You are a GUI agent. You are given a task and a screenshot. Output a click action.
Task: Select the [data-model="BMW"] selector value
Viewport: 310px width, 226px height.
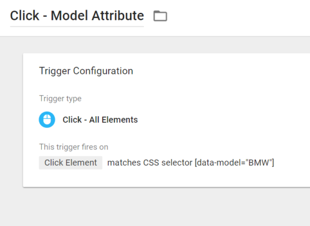coord(234,163)
